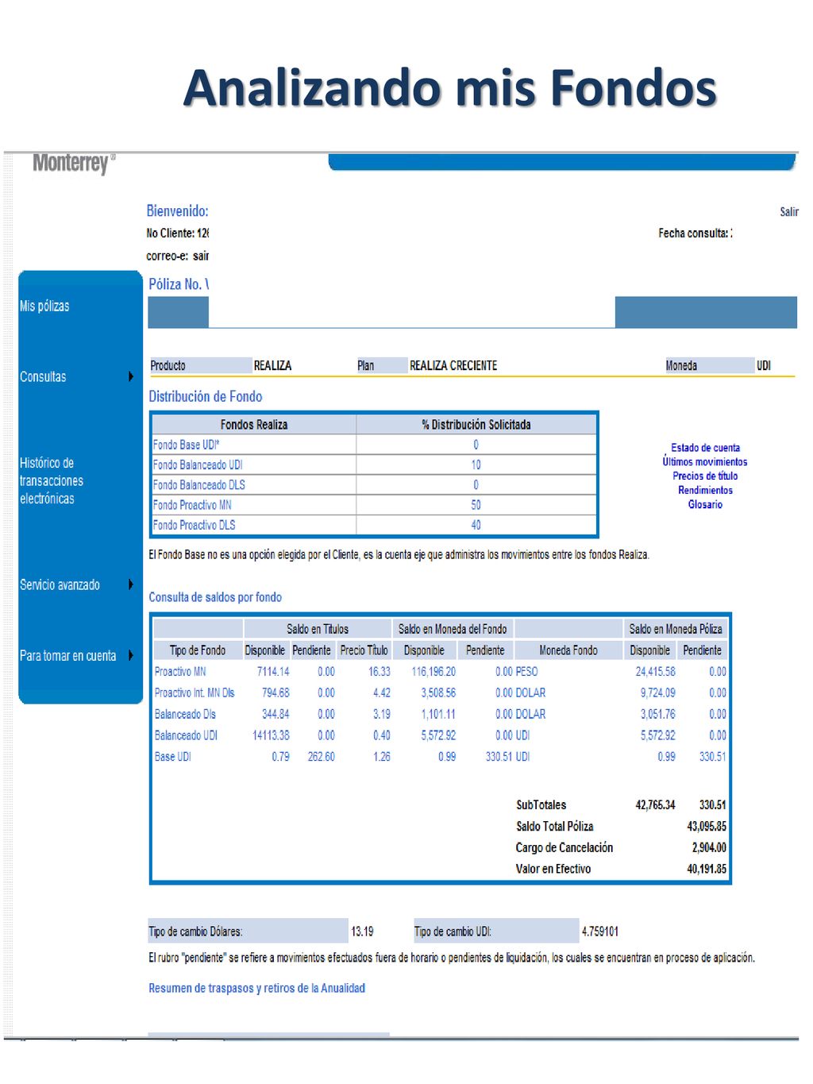Click the 50 percent distribution value
This screenshot has width=813, height=1084.
[x=476, y=505]
